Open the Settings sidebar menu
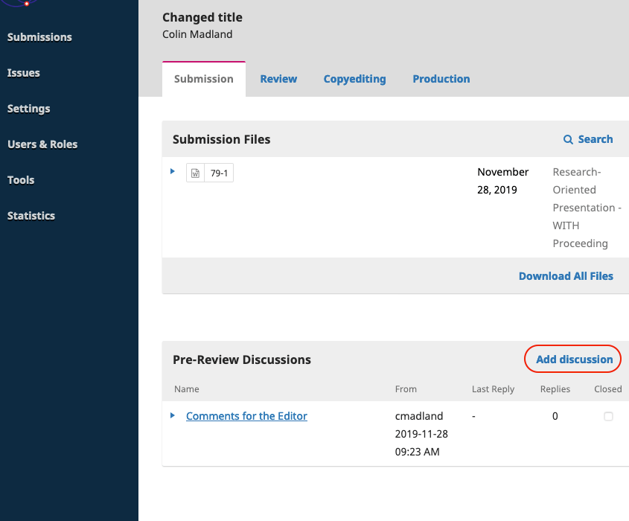The height and width of the screenshot is (521, 629). pos(29,109)
